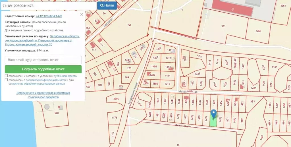Click the red building on parcel 111
The image size is (291, 147).
pos(100,40)
